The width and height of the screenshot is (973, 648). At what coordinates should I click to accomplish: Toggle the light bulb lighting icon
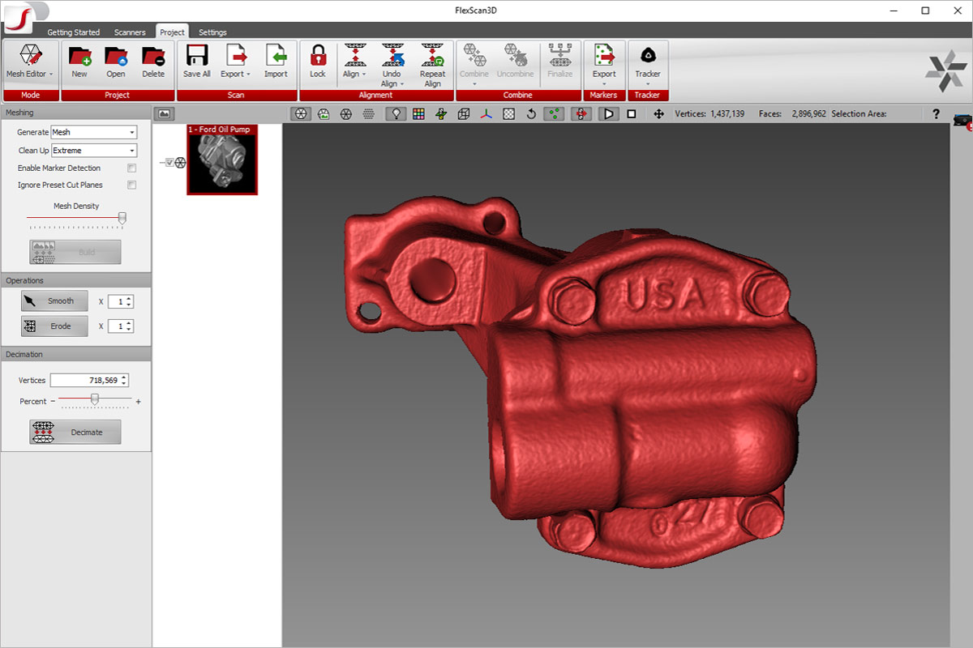click(396, 114)
